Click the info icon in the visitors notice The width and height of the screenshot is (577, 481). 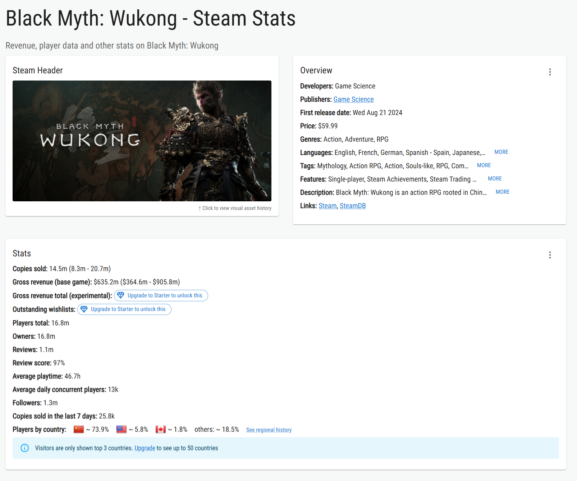click(25, 448)
